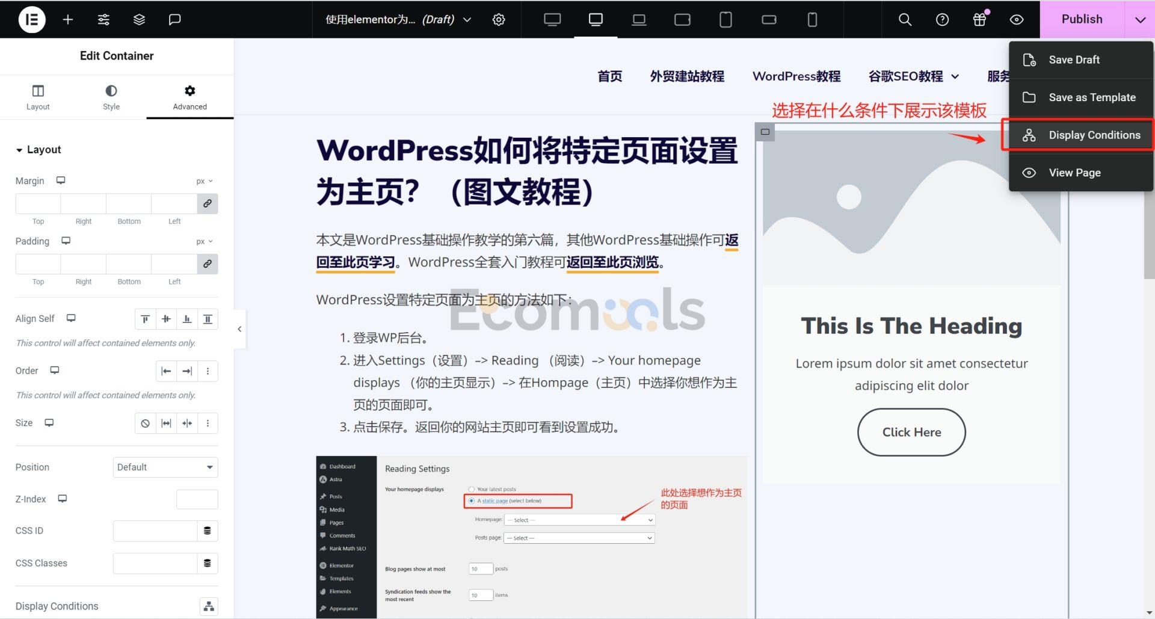The image size is (1155, 619).
Task: Set Align Self to stretch
Action: [x=208, y=319]
